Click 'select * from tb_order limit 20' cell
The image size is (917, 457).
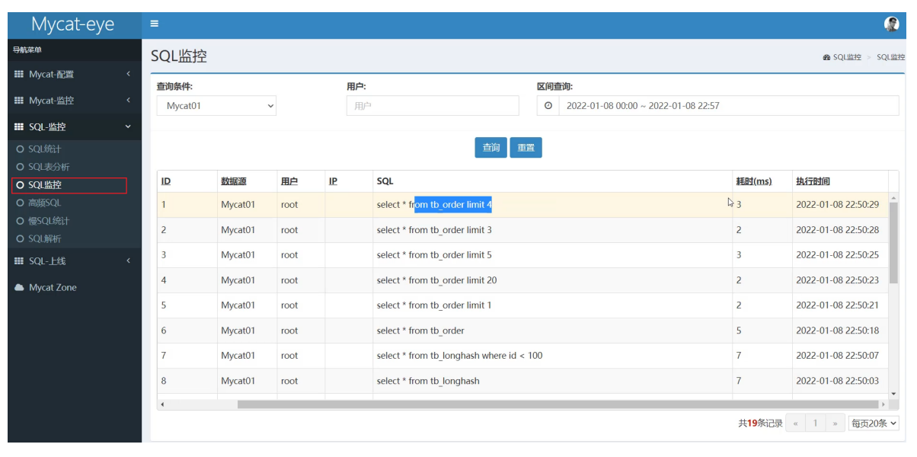click(552, 280)
